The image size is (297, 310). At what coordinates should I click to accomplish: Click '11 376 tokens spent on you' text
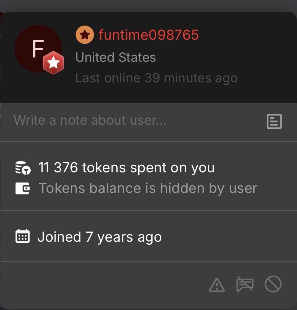[x=126, y=168]
